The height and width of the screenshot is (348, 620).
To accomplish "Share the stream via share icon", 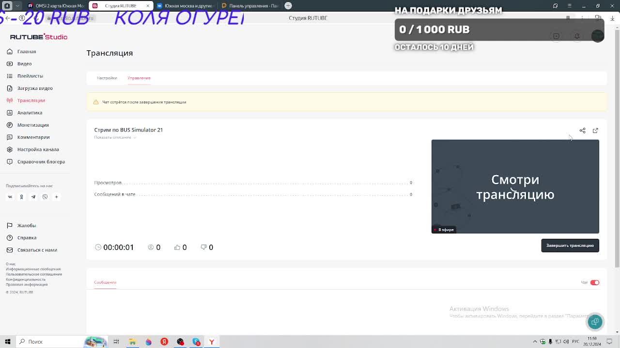I will 583,130.
